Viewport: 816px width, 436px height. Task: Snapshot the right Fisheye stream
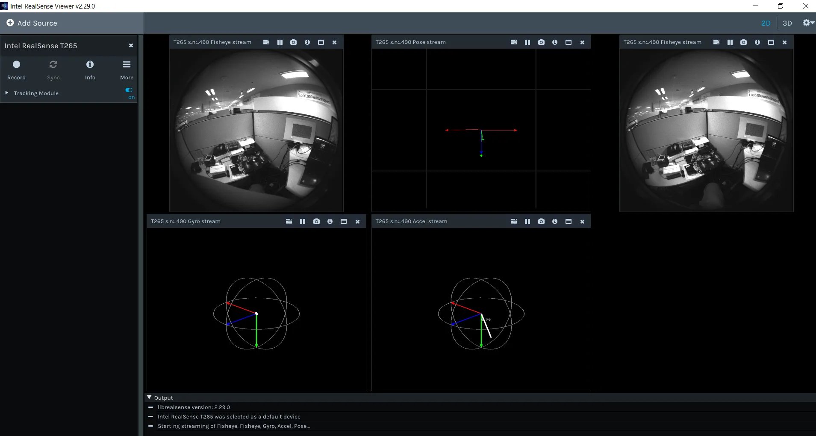click(744, 42)
